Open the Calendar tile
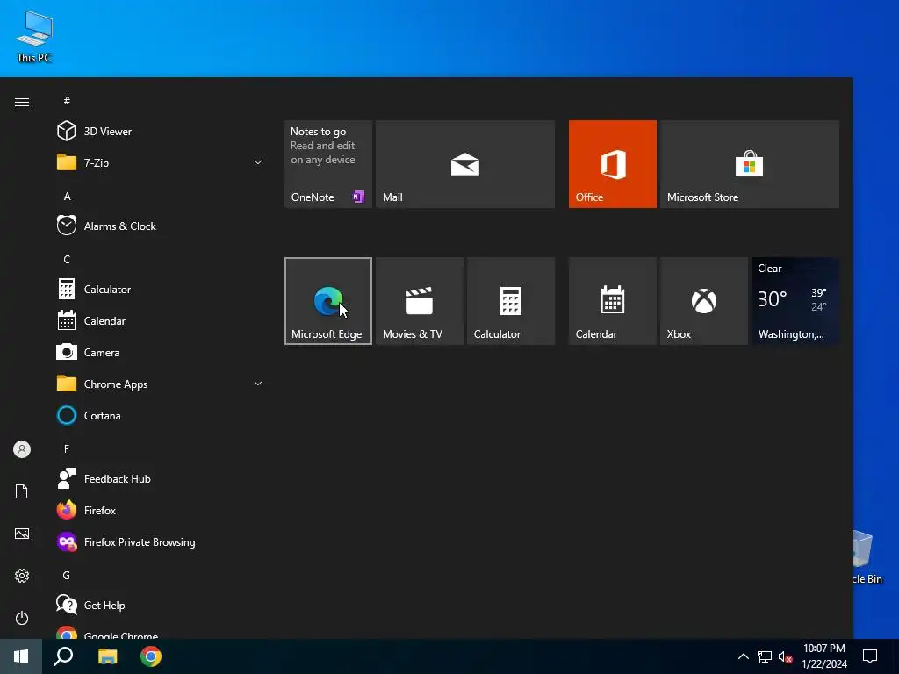 [x=612, y=301]
